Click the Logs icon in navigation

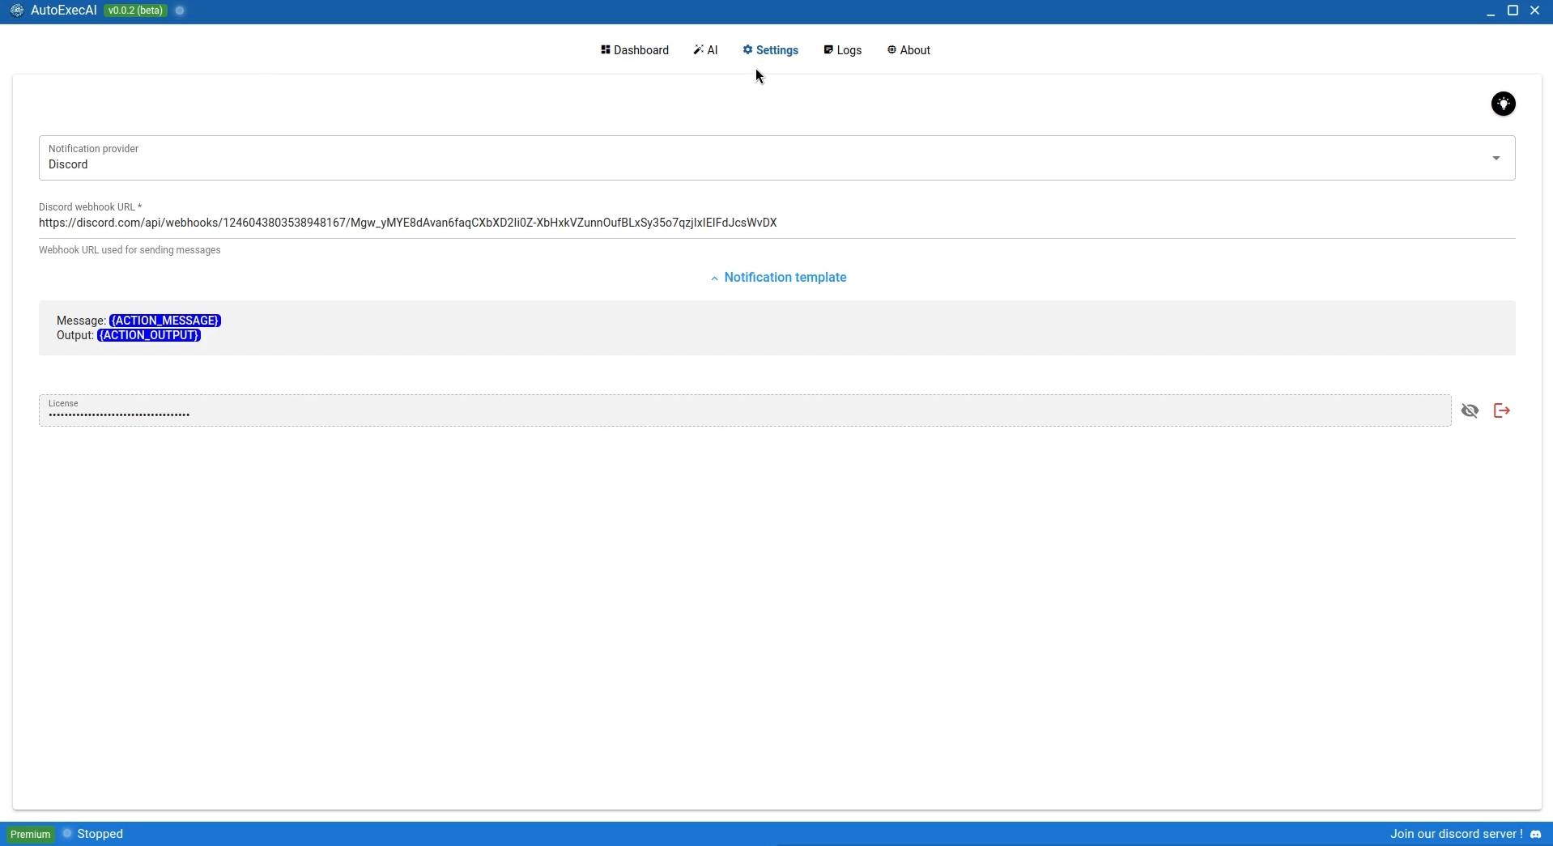828,50
